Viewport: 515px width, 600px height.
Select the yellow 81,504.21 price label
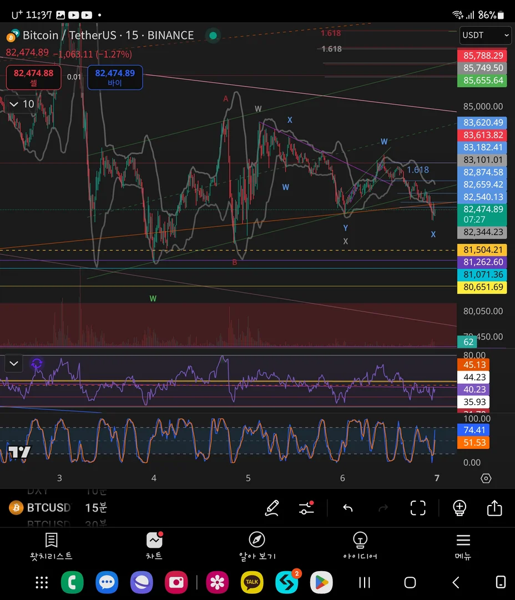click(x=482, y=250)
